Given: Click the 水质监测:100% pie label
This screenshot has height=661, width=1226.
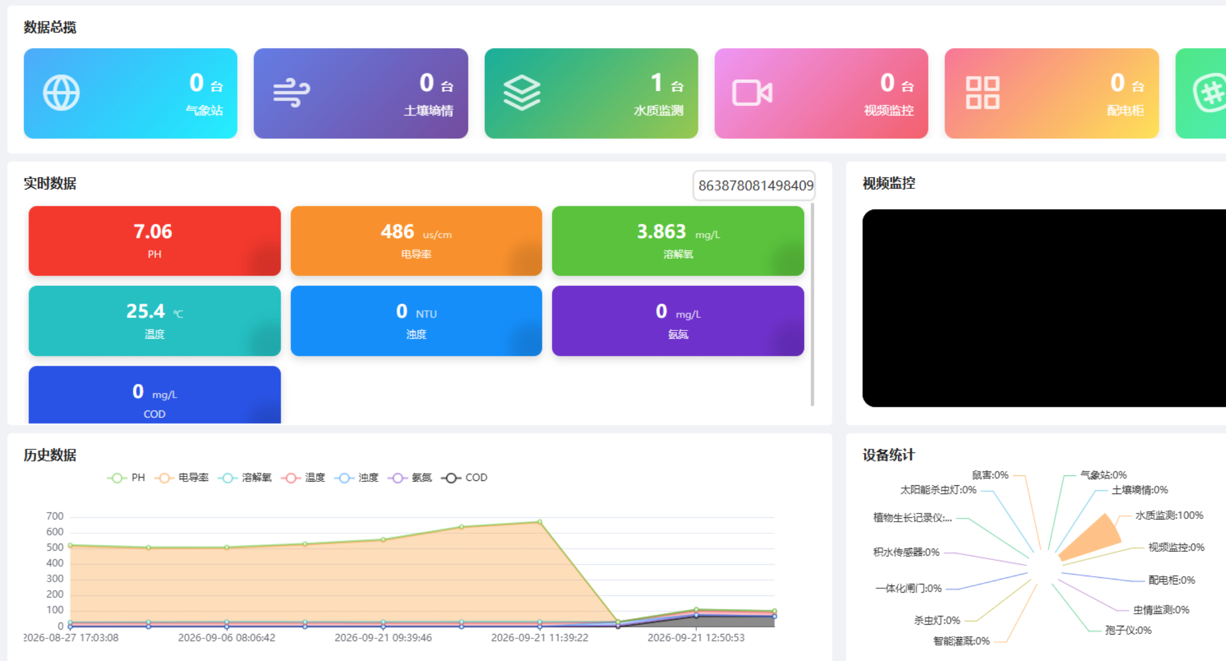Looking at the screenshot, I should pyautogui.click(x=1169, y=516).
